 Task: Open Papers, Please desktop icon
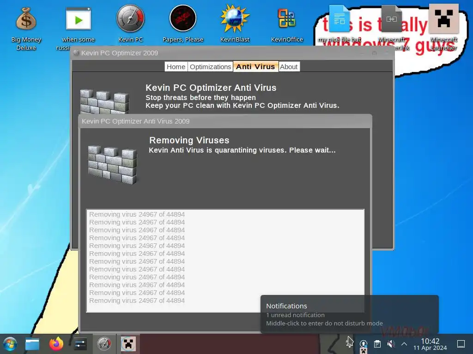coord(183,24)
